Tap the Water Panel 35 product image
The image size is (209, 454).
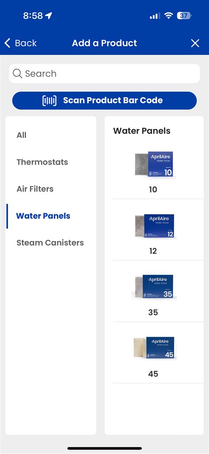[x=154, y=287]
